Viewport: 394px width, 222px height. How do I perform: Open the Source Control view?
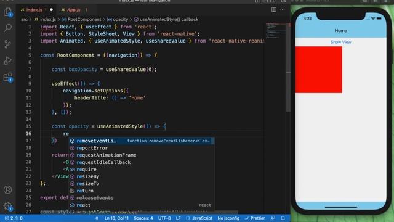pyautogui.click(x=7, y=44)
